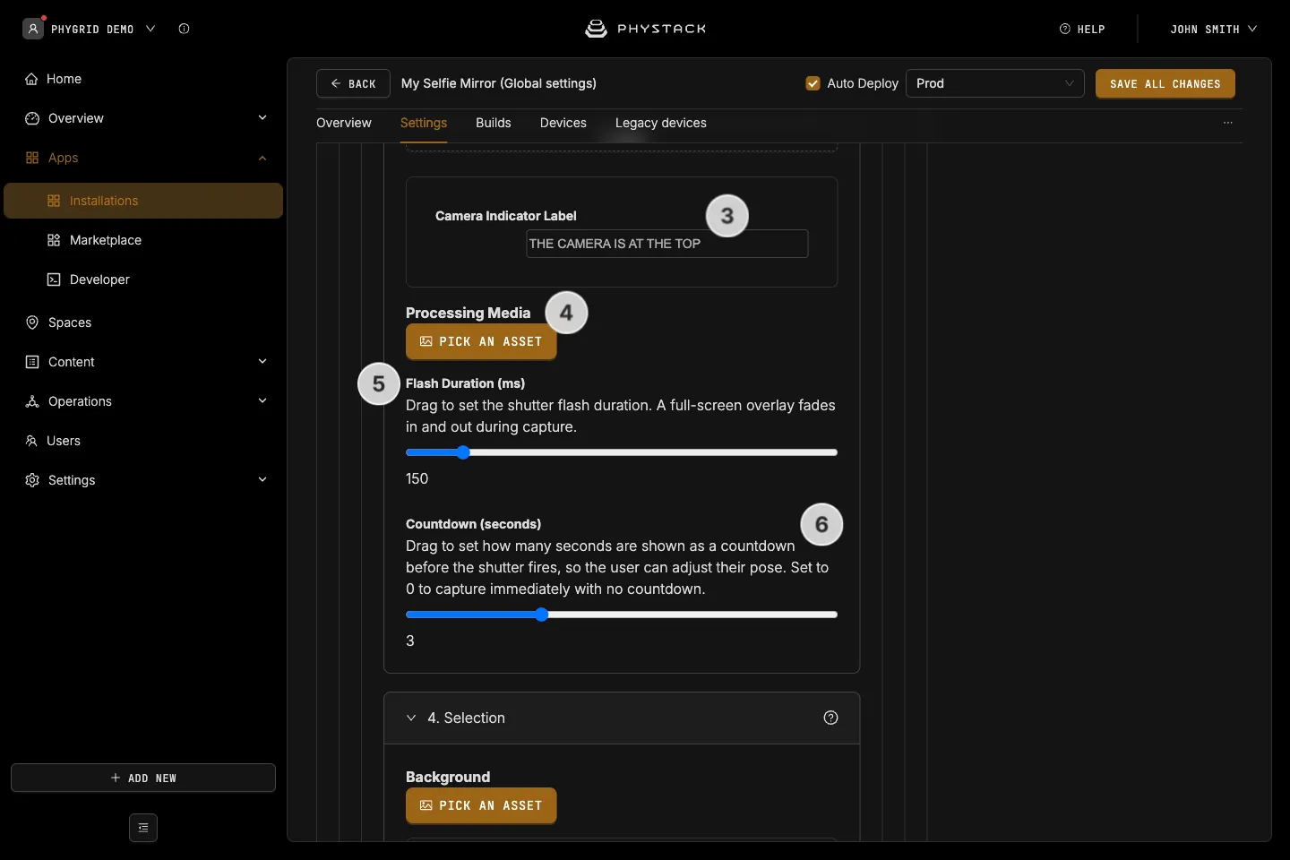This screenshot has height=860, width=1290.
Task: Open Help from the top bar
Action: 1082,29
